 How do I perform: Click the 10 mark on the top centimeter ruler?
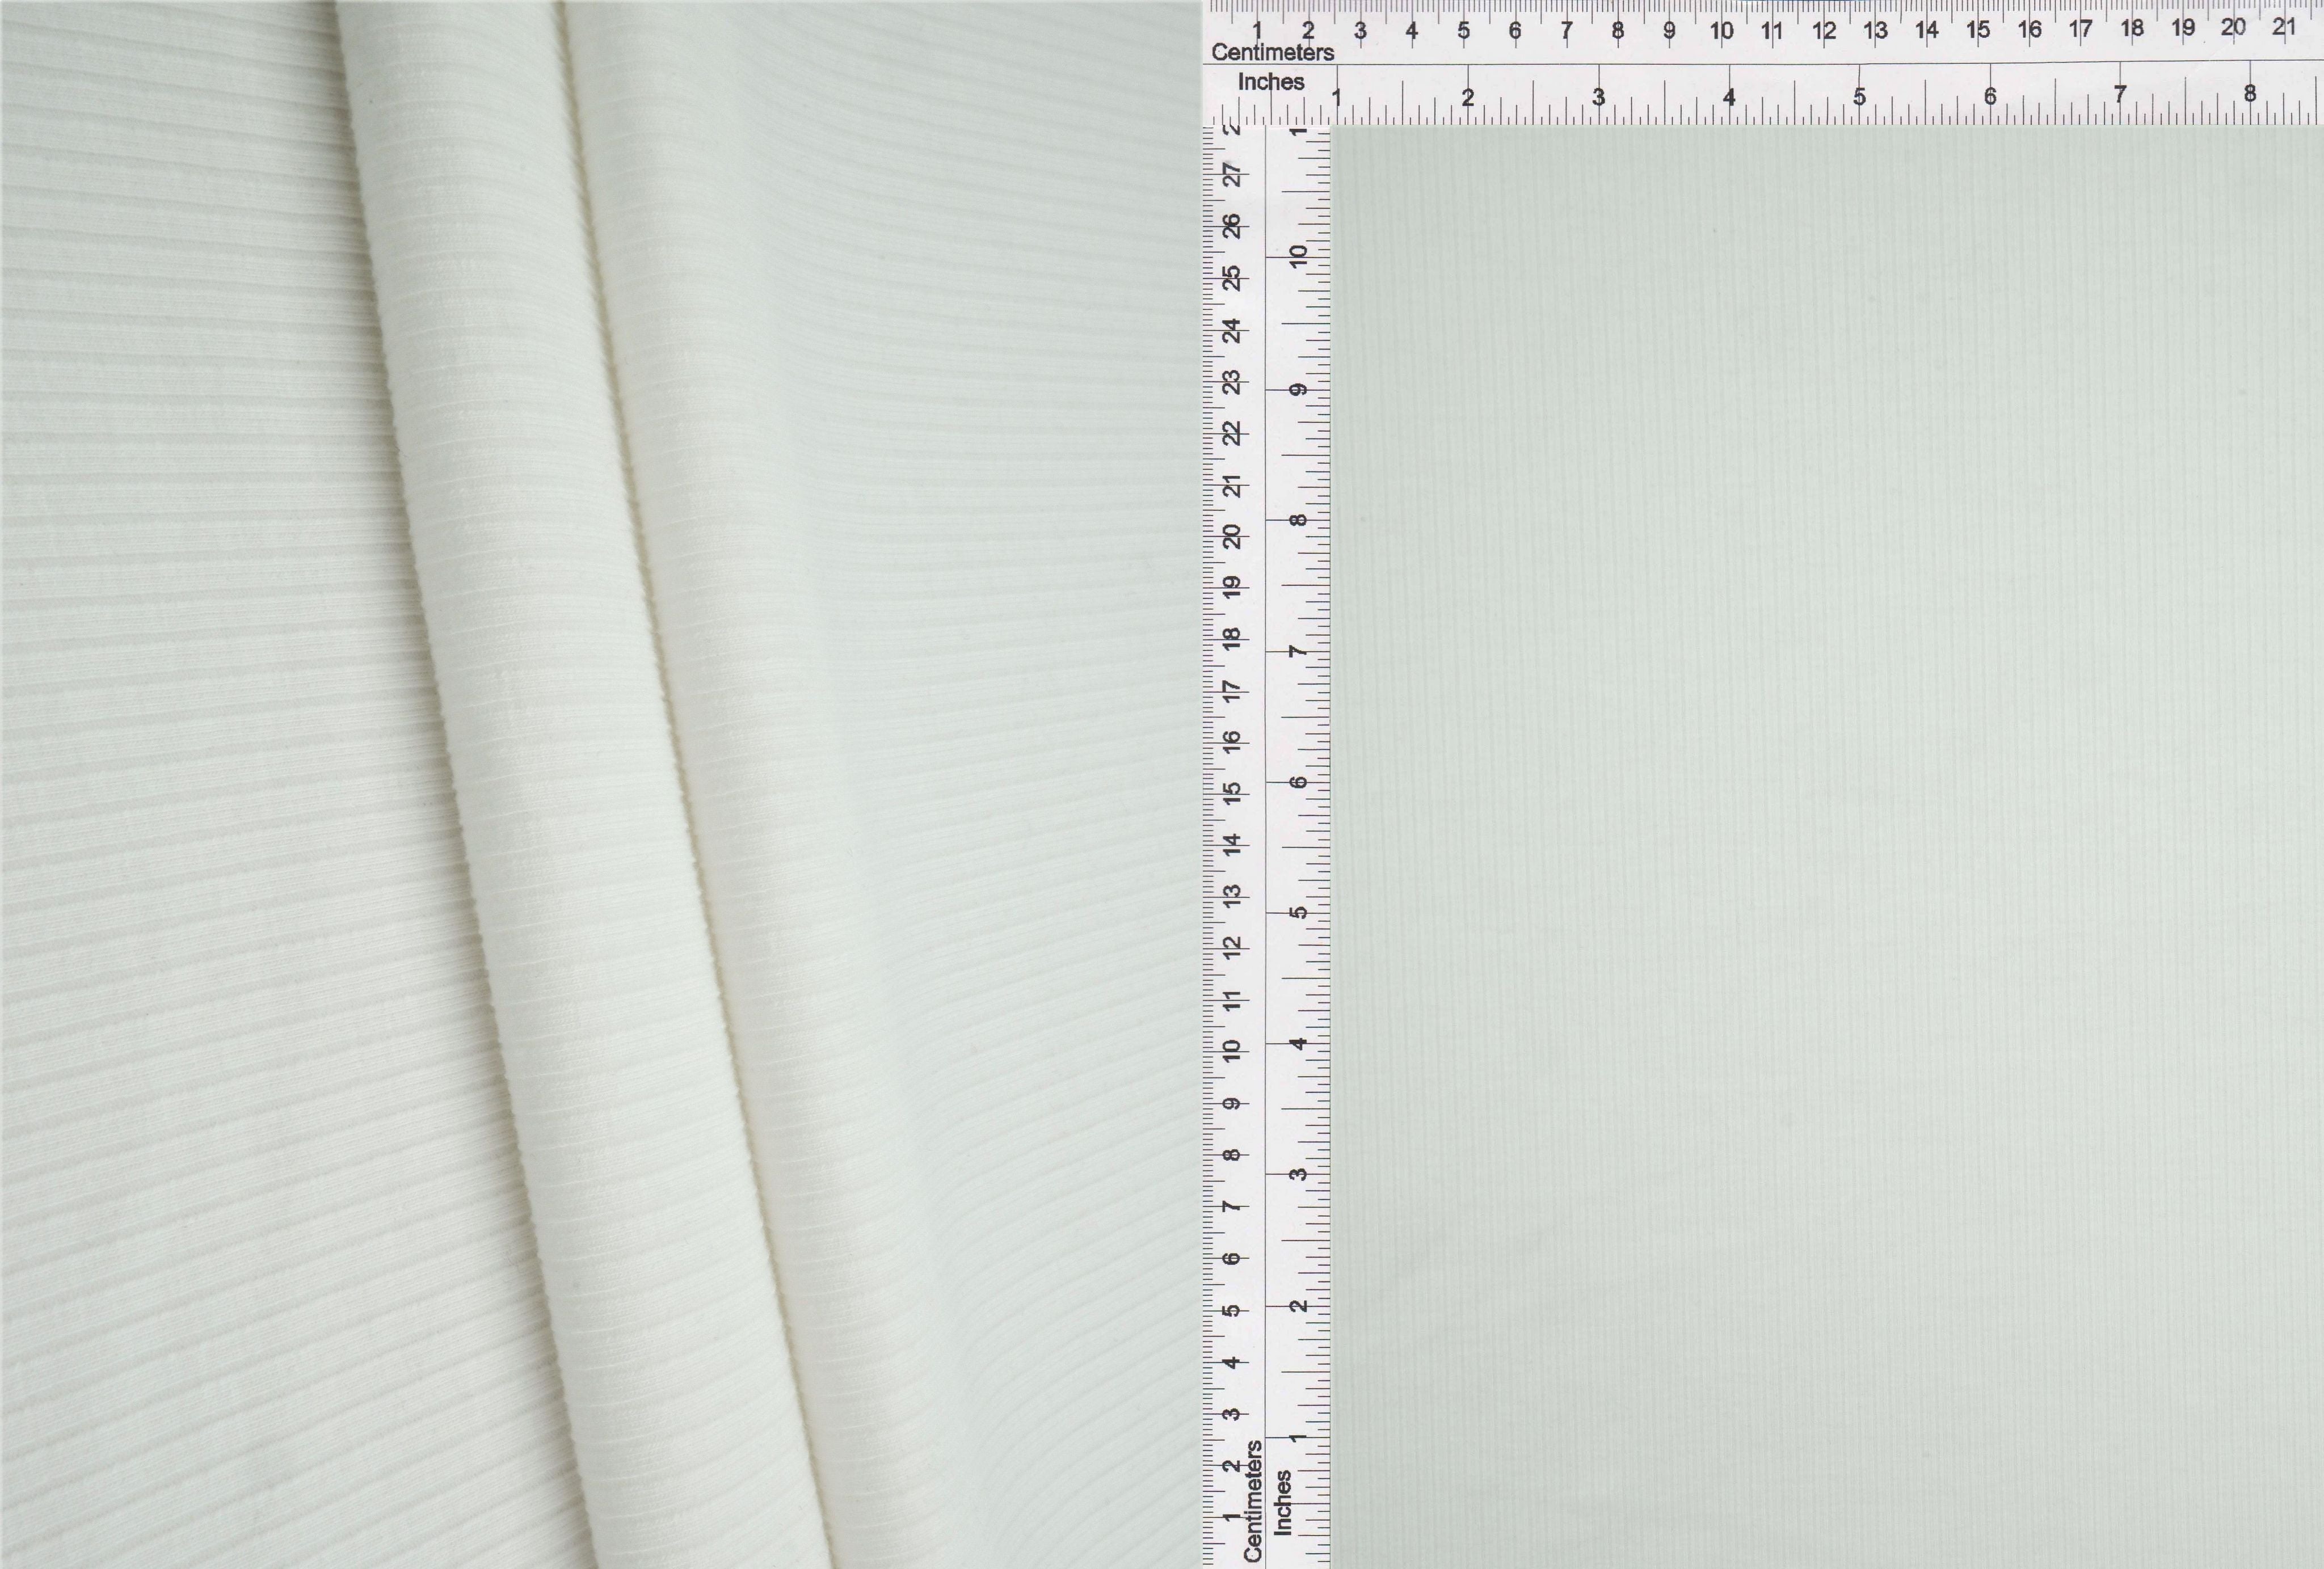pos(1721,31)
